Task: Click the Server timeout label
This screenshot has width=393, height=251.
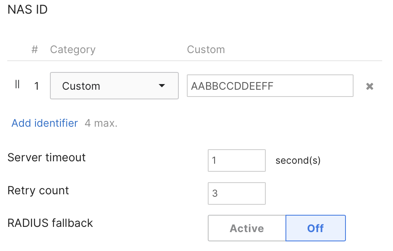Action: point(47,157)
